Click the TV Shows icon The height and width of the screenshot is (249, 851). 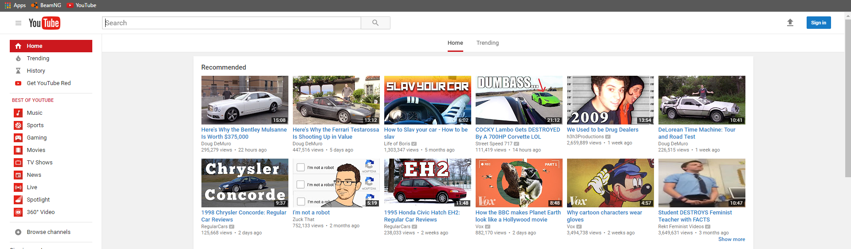click(x=18, y=163)
